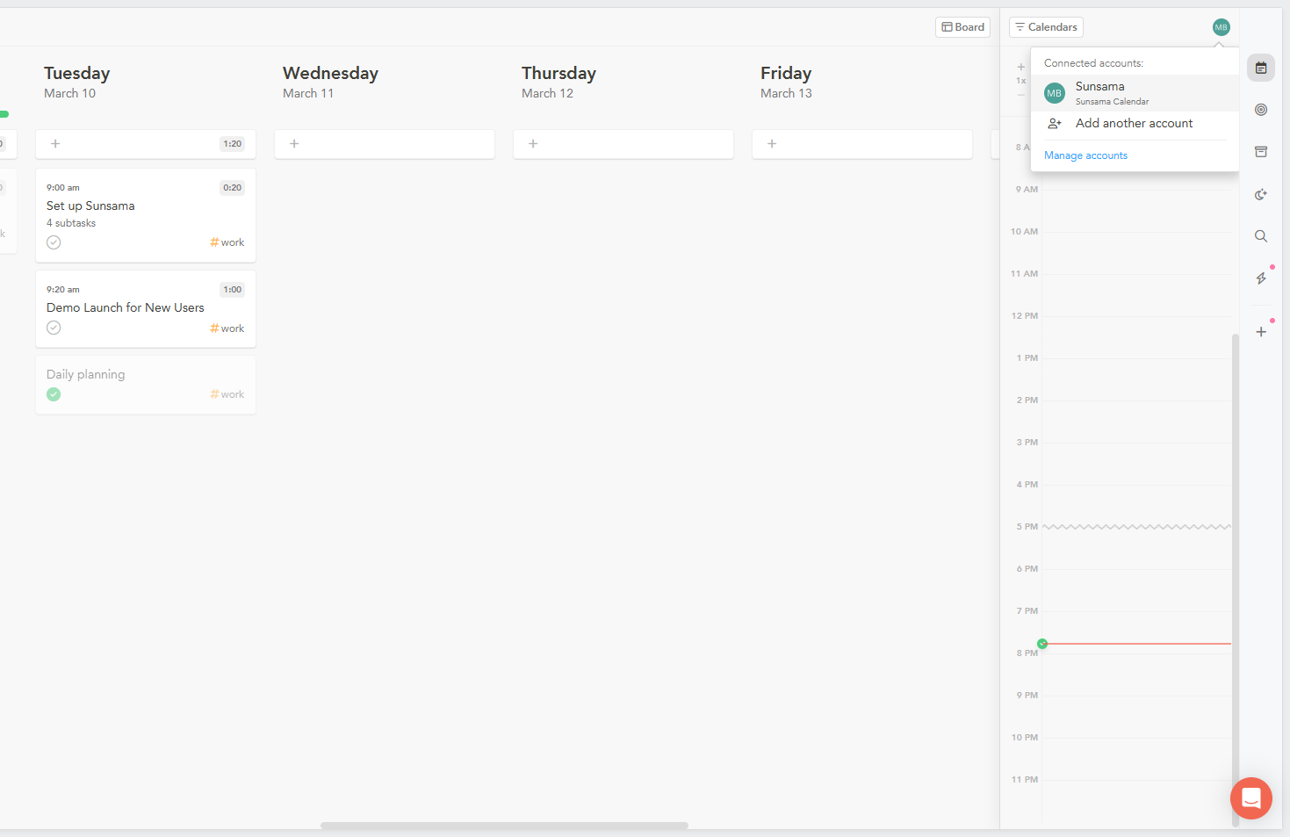Click the 10 AM timeline slot label
1290x837 pixels.
[1024, 232]
